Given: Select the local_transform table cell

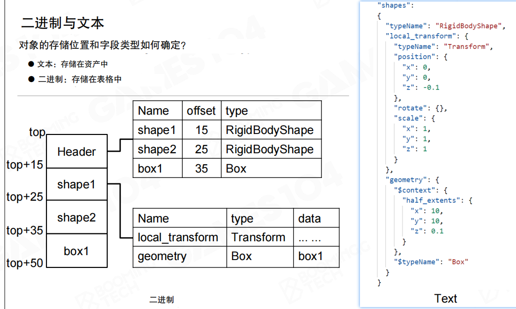Looking at the screenshot, I should 178,237.
